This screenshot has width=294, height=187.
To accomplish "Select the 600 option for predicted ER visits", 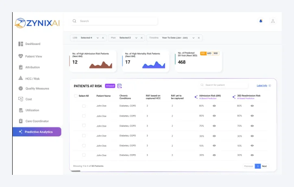I will click(209, 53).
